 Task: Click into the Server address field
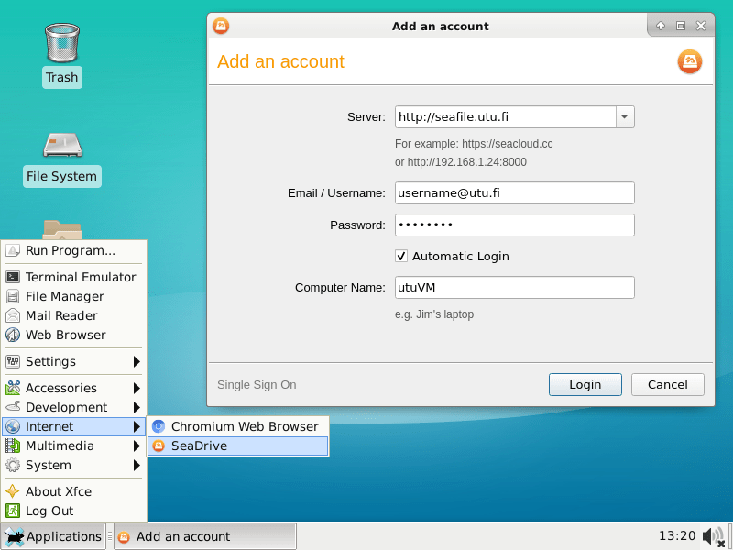point(506,117)
